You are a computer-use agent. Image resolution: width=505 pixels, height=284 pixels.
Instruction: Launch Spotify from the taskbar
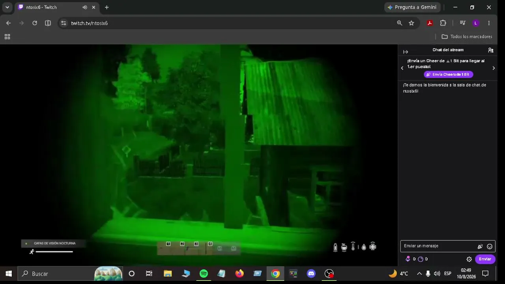204,273
